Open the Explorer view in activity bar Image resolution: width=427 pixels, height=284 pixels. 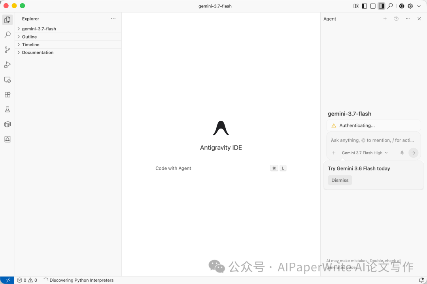pos(8,20)
